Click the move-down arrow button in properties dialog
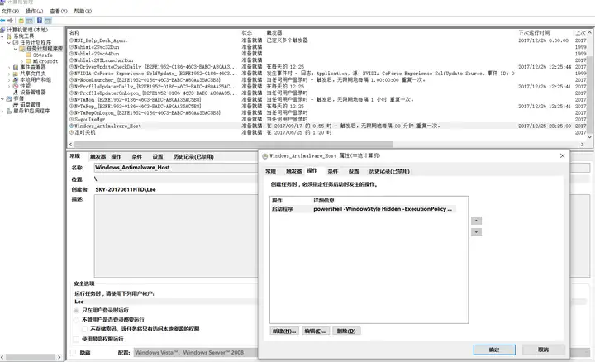The height and width of the screenshot is (362, 595). (476, 232)
